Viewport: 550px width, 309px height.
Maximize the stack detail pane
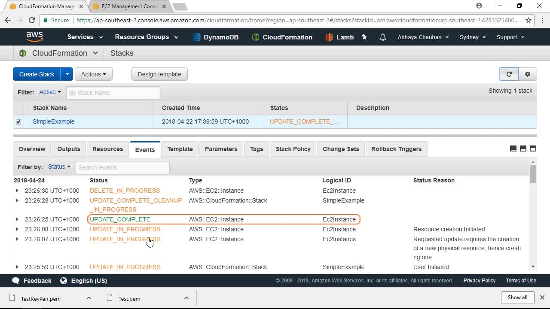click(533, 148)
